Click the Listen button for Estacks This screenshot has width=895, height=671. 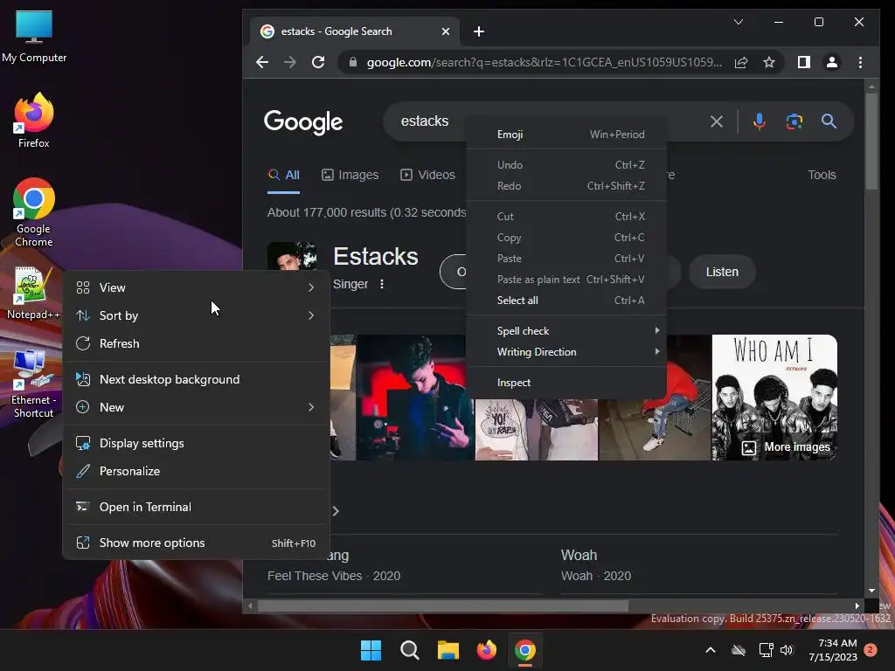tap(722, 272)
